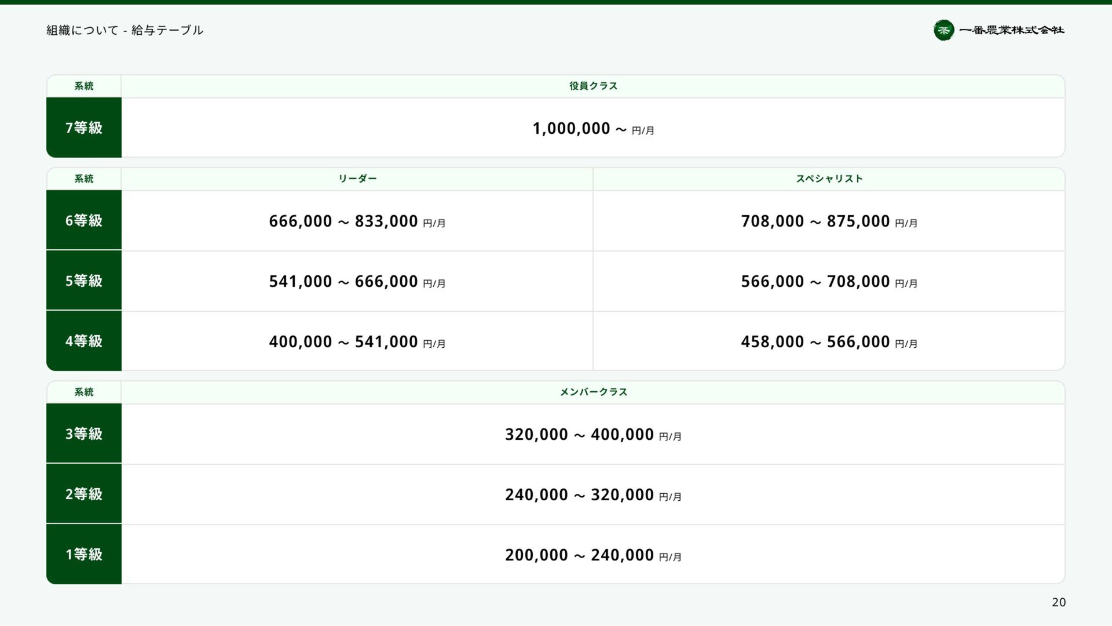Click the リーダー column header
The width and height of the screenshot is (1112, 626).
[x=357, y=179]
